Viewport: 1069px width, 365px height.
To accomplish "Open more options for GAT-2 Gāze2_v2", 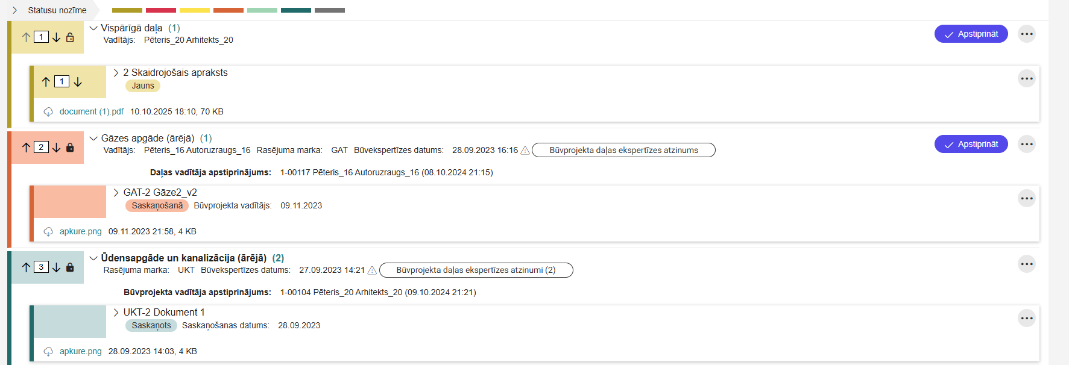I will coord(1026,198).
